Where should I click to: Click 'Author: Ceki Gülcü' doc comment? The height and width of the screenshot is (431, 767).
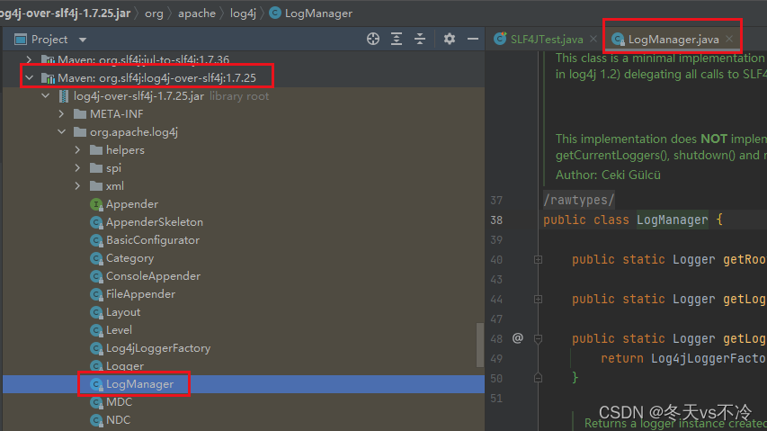point(608,175)
